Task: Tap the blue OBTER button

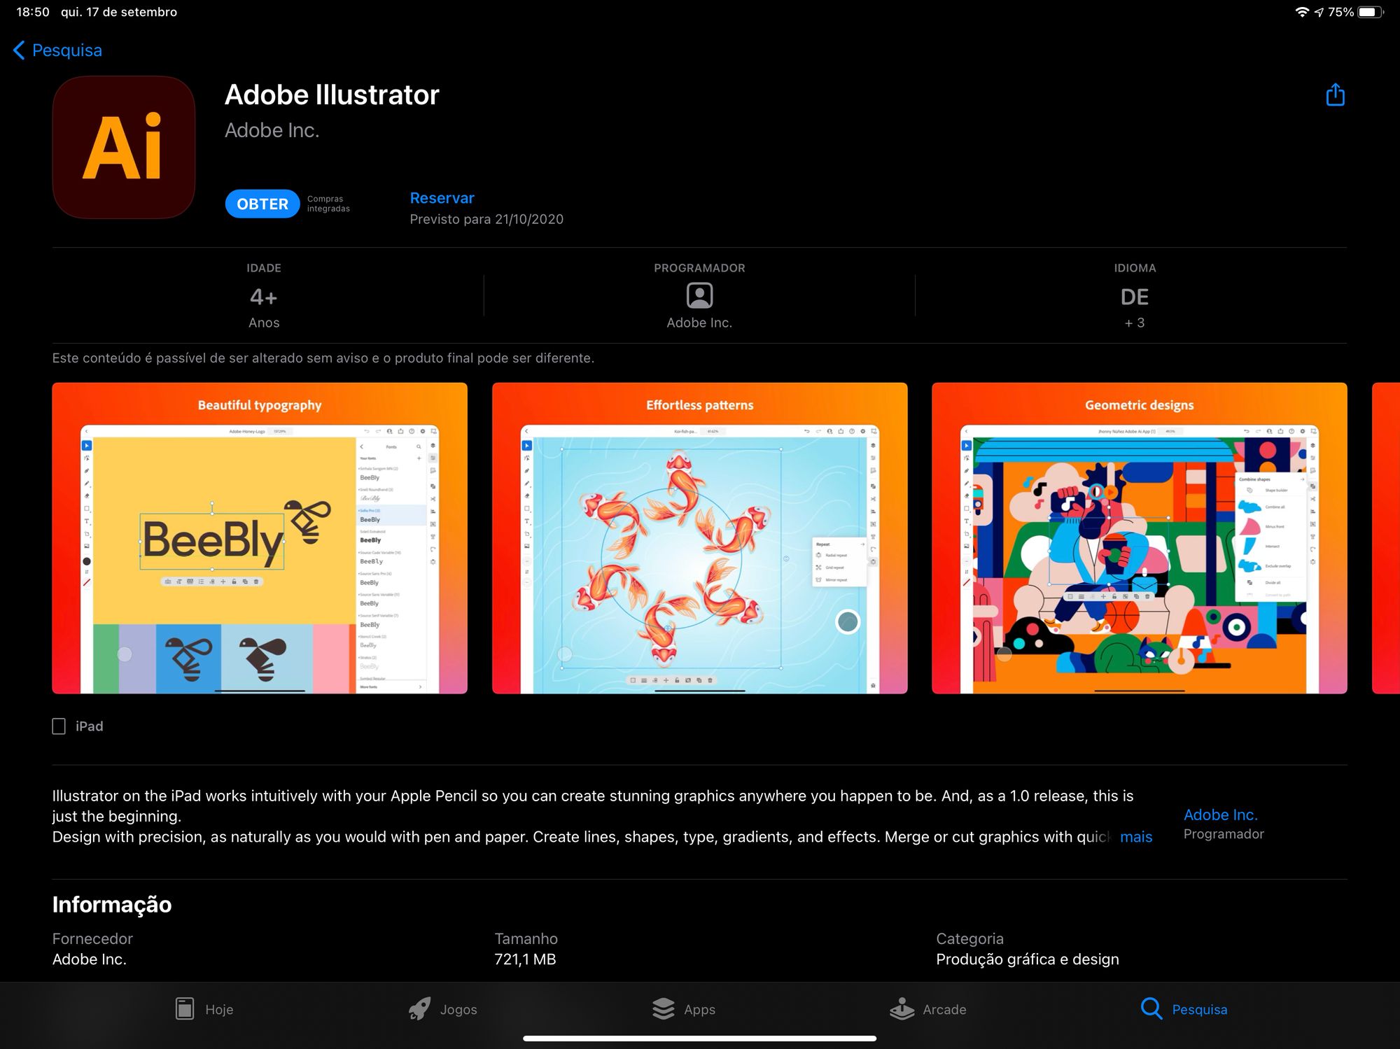Action: (x=262, y=204)
